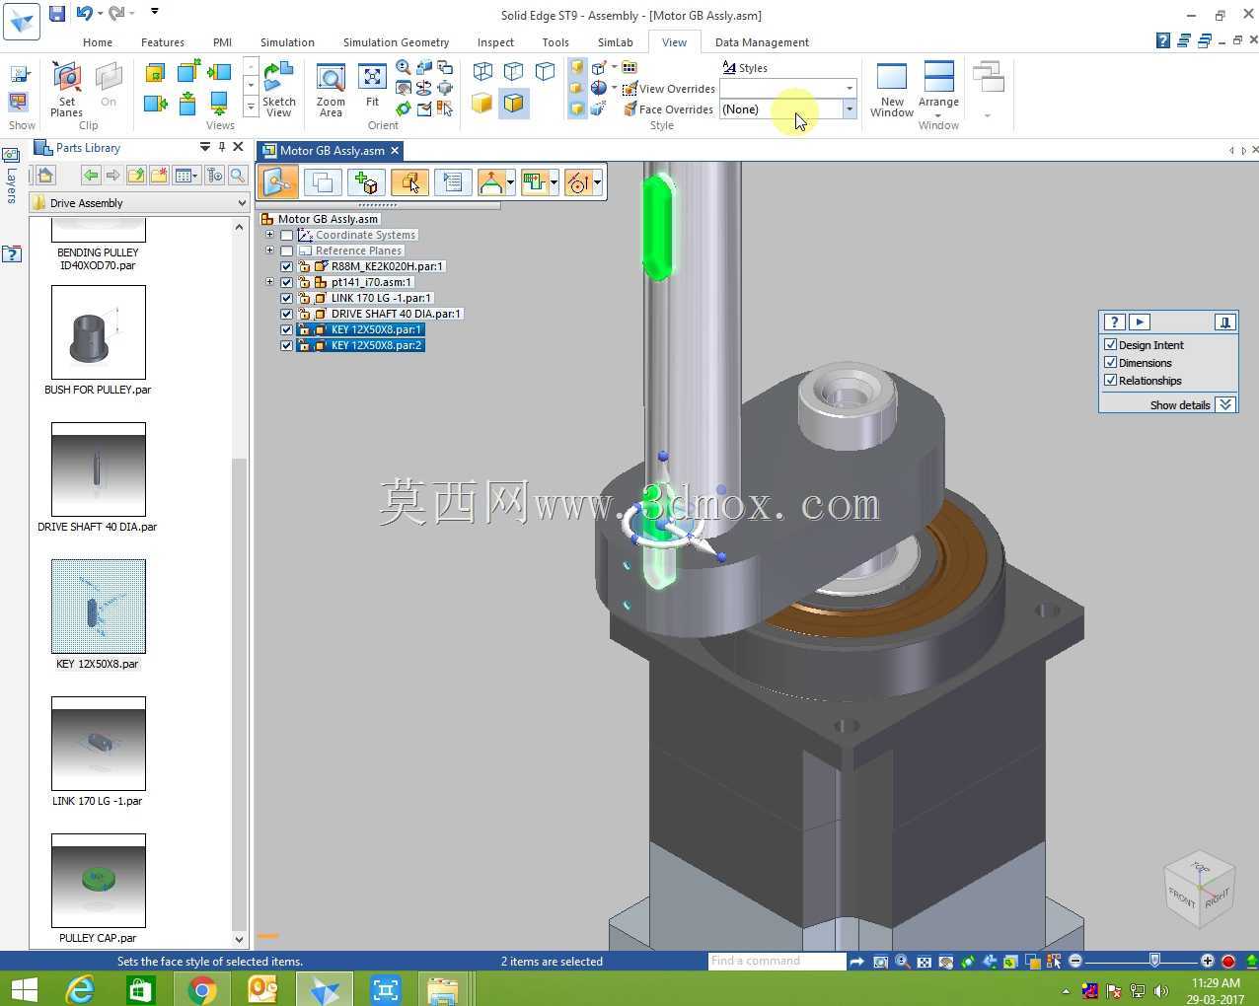1259x1006 pixels.
Task: Click the Select tool in PathFinder toolbar
Action: [x=278, y=182]
